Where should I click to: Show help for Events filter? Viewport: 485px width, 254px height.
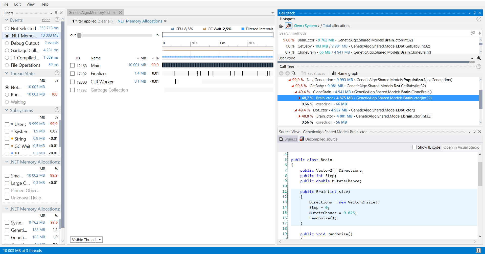[57, 20]
